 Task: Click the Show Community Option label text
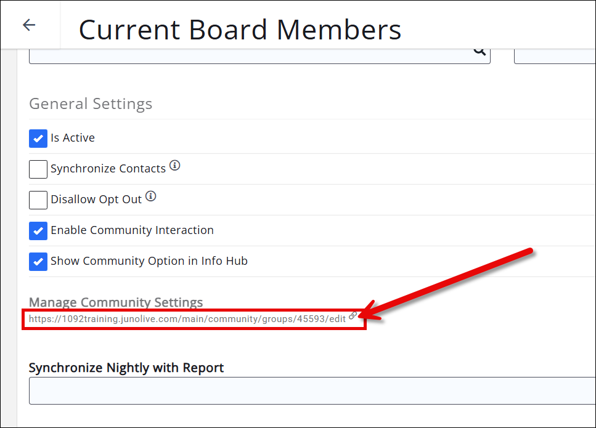[149, 261]
